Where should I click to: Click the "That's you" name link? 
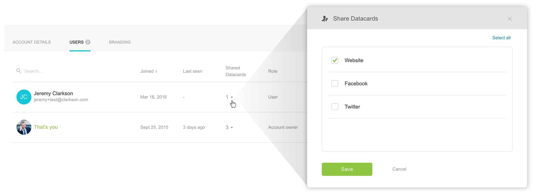(46, 127)
